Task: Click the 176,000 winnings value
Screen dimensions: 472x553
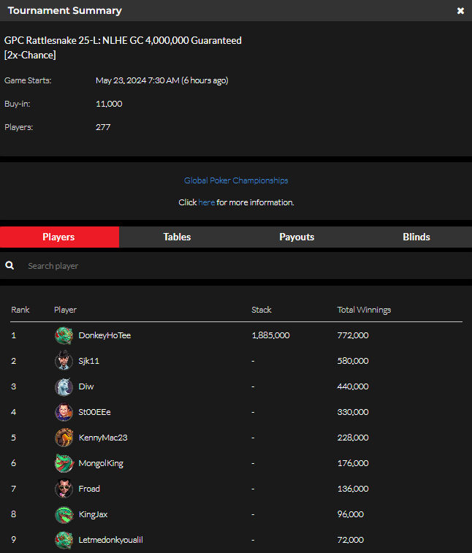Action: click(x=353, y=463)
